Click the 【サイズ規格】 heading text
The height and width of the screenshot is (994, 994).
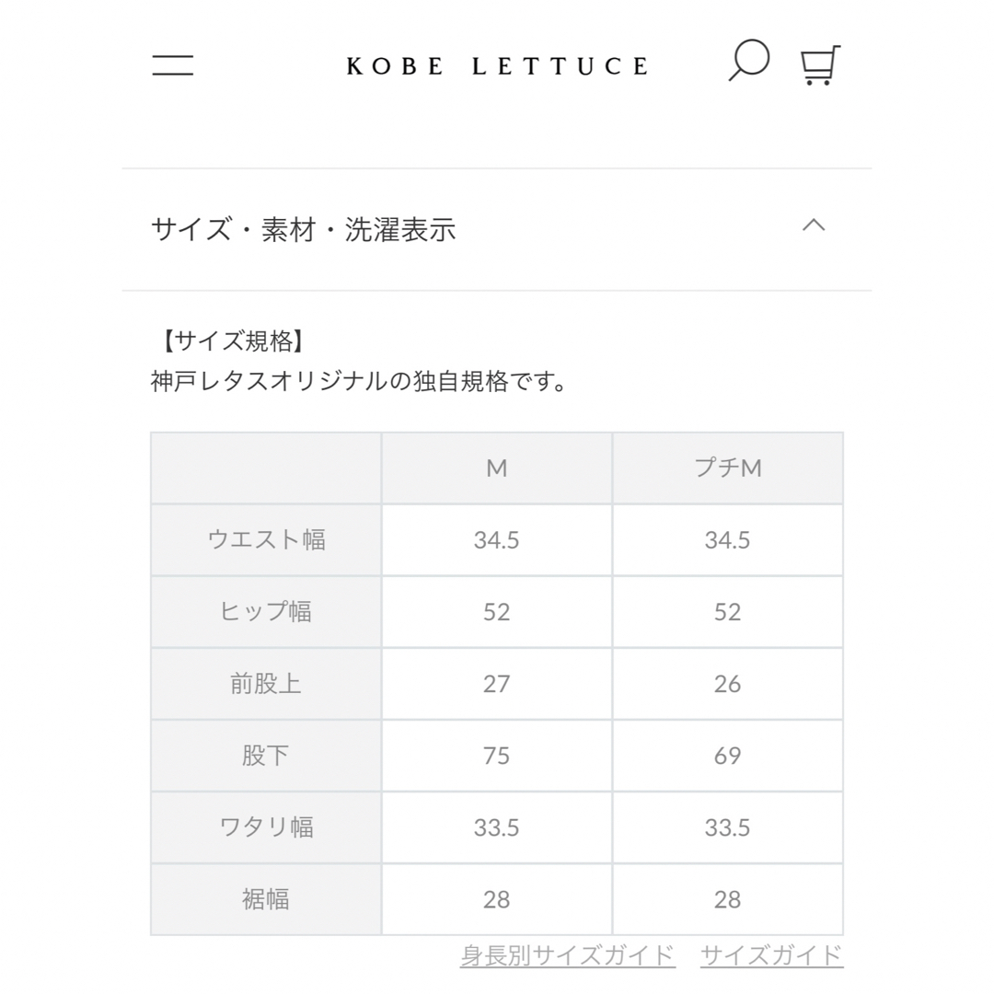pos(233,341)
